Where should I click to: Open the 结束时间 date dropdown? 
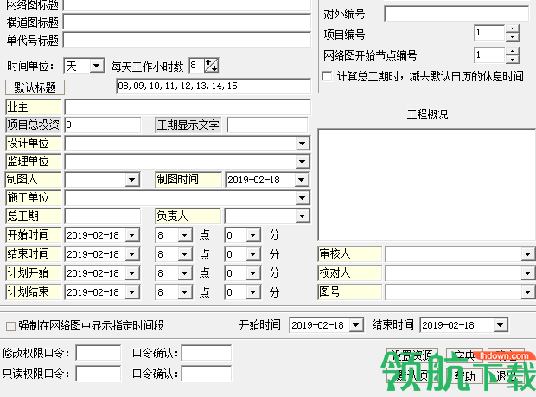click(132, 254)
